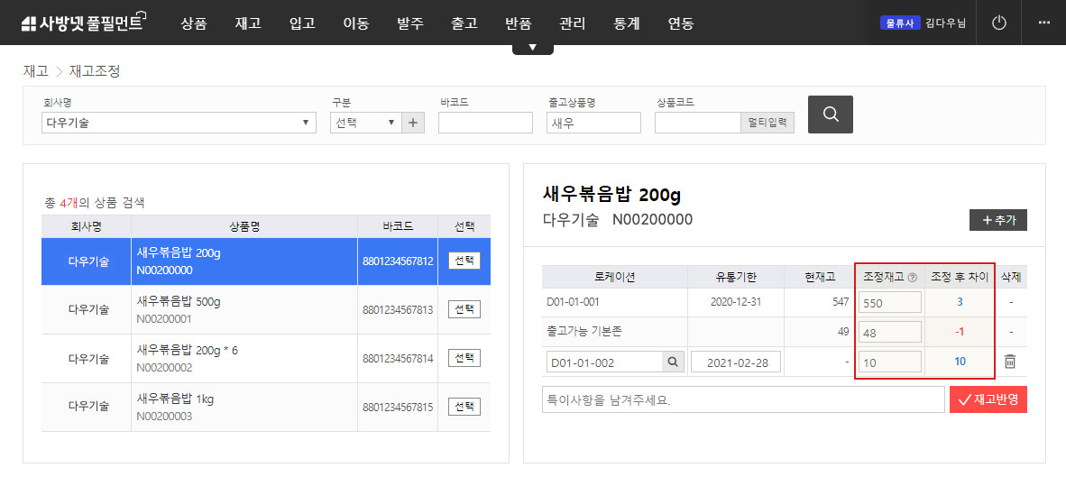Select the 새우볶음밥 500g product row button

464,309
